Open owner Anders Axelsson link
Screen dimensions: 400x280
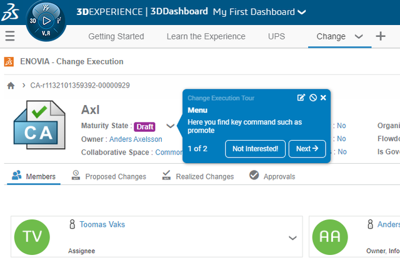pyautogui.click(x=136, y=139)
